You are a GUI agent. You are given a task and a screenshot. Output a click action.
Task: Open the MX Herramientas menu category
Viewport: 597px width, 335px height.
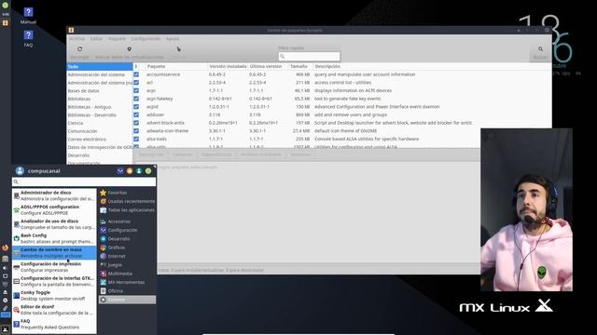coord(127,282)
